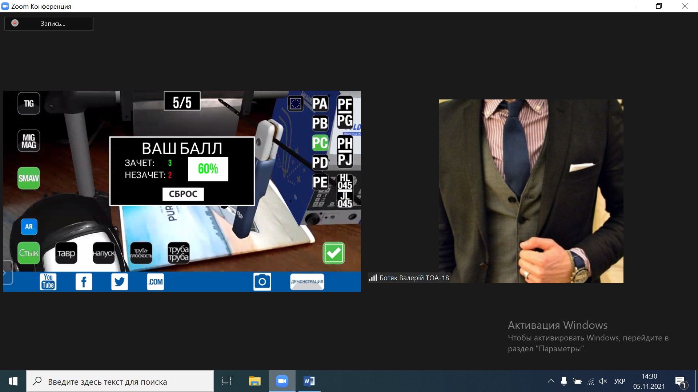Click the Windows taskbar search field
This screenshot has width=698, height=392.
(x=120, y=381)
